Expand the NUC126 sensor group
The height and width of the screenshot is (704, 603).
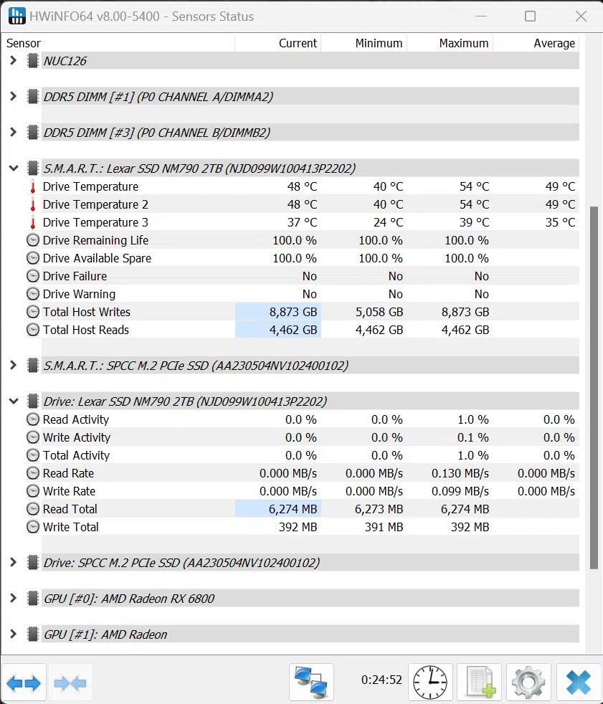tap(13, 60)
